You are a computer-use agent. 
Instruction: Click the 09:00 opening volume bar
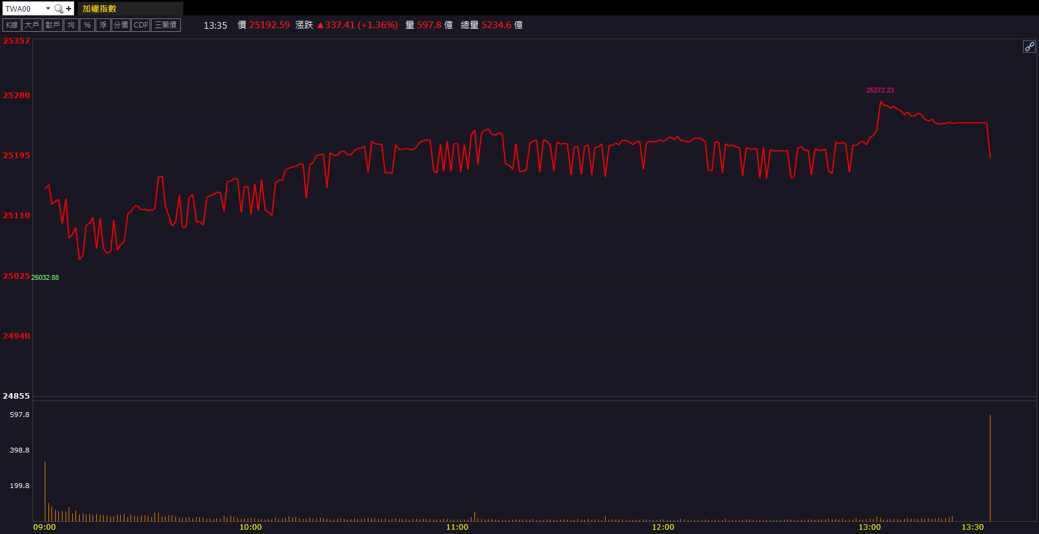point(45,491)
